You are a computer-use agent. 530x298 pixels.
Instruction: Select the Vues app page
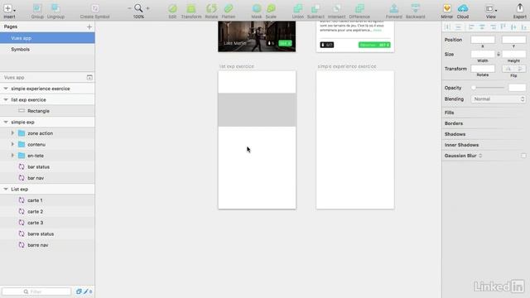coord(47,38)
